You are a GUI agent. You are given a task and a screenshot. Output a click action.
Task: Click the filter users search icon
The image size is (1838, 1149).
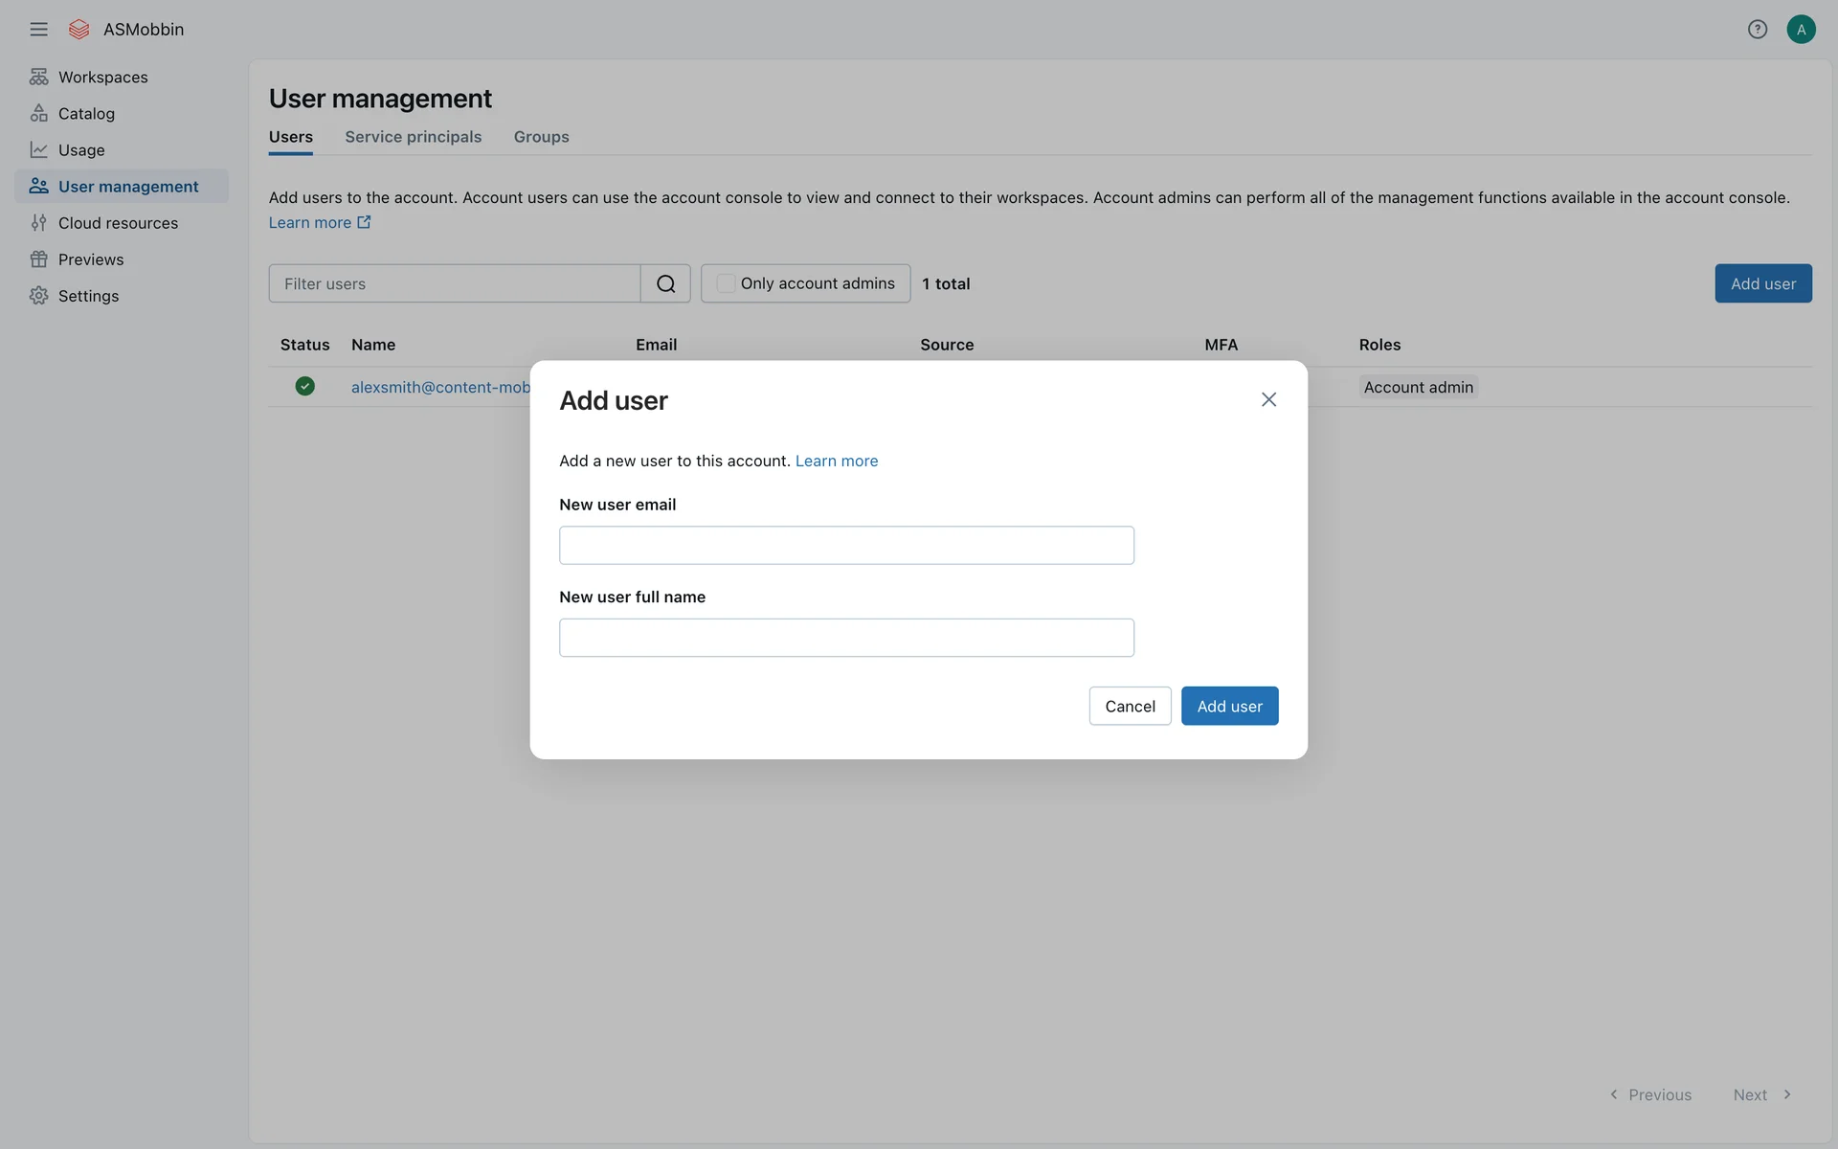click(665, 283)
